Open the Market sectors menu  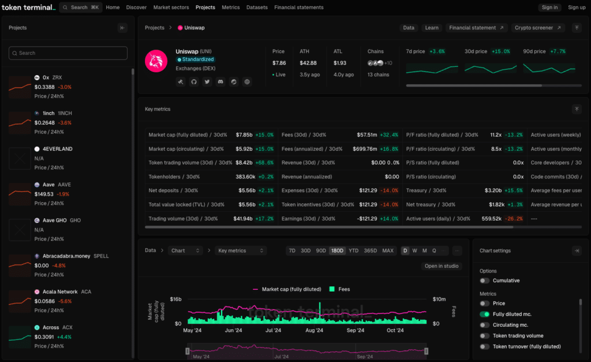click(x=171, y=8)
